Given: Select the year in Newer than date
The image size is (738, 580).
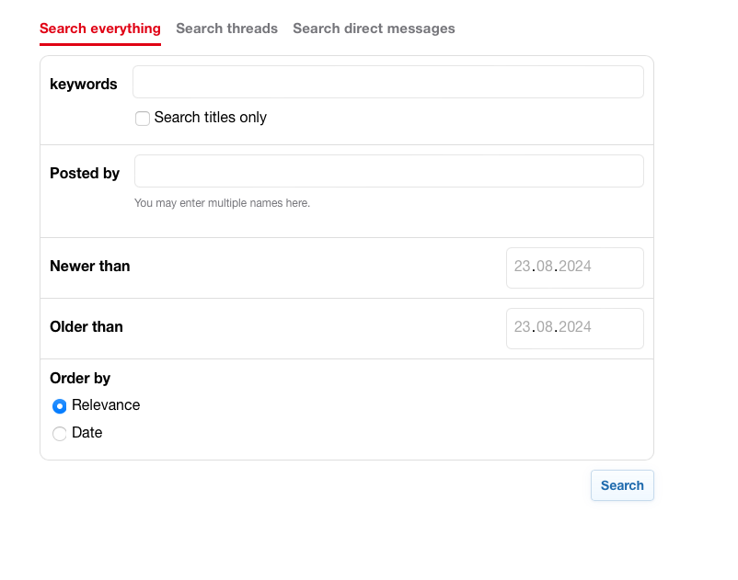Looking at the screenshot, I should click(x=575, y=267).
